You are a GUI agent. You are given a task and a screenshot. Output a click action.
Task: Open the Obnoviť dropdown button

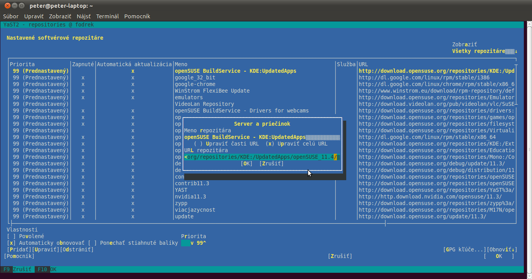(502, 249)
